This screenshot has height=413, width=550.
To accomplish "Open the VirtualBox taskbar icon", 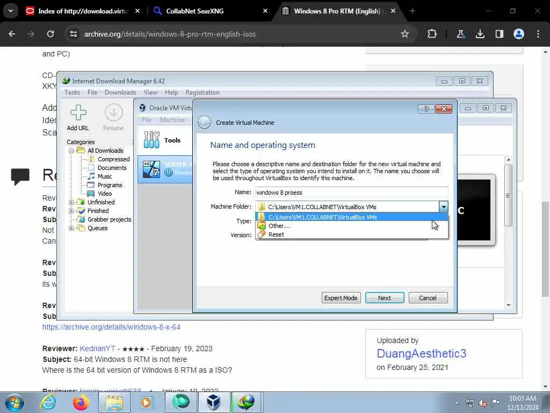I will [213, 402].
